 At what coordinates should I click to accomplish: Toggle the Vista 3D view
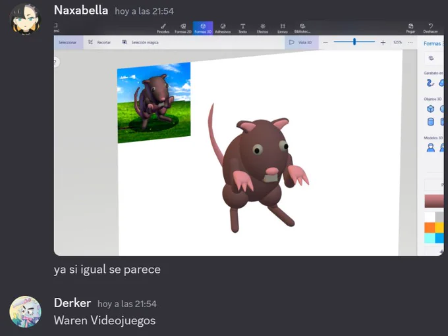(301, 43)
